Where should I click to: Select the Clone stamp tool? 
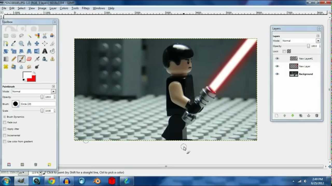pyautogui.click(x=52, y=59)
